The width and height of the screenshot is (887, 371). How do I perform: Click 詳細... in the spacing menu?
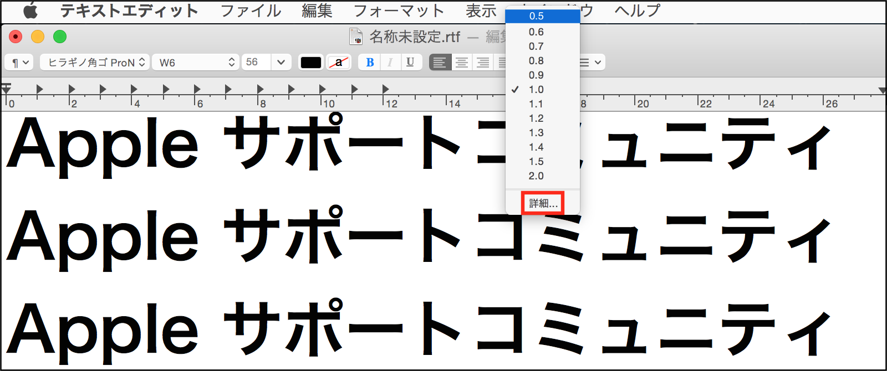(543, 203)
